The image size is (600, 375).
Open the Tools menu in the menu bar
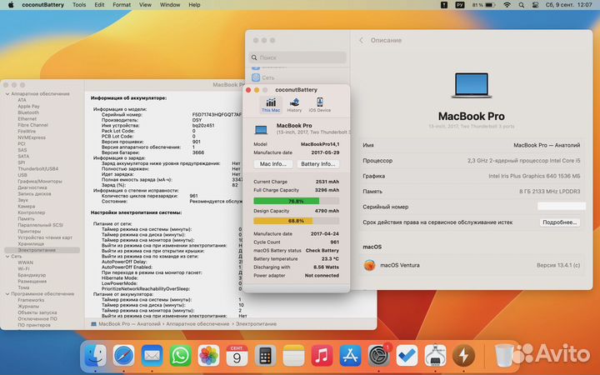click(x=79, y=5)
